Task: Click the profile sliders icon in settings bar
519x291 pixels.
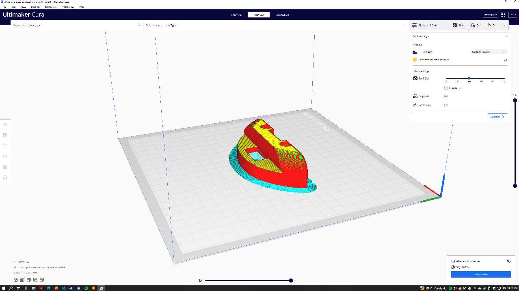Action: 414,25
